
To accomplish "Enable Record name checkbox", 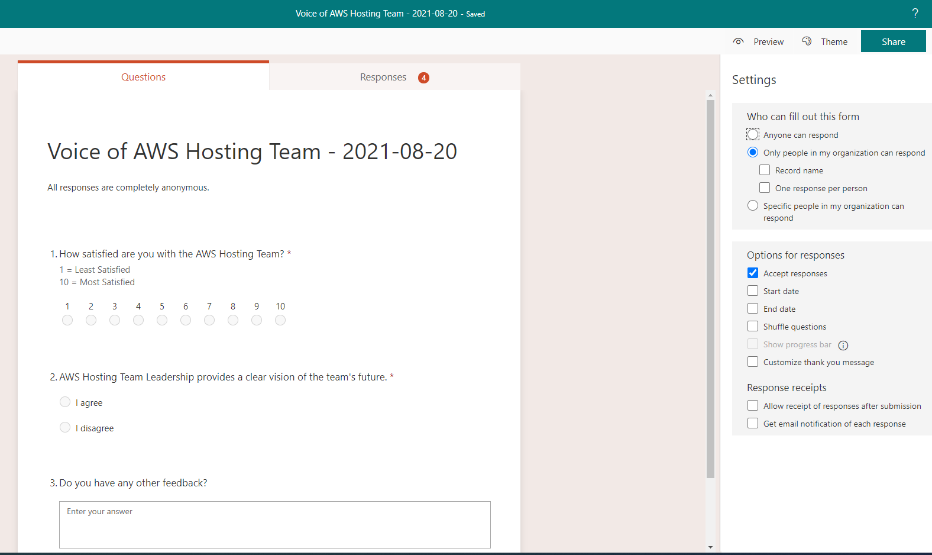I will (765, 170).
